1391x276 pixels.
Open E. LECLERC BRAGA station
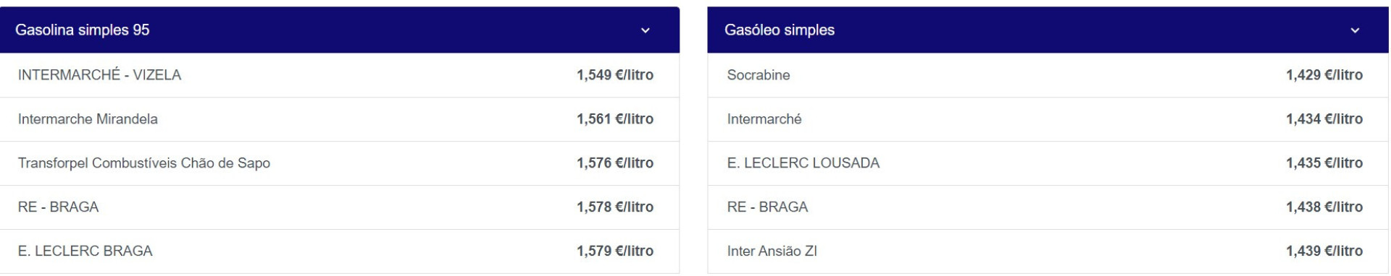coord(340,251)
